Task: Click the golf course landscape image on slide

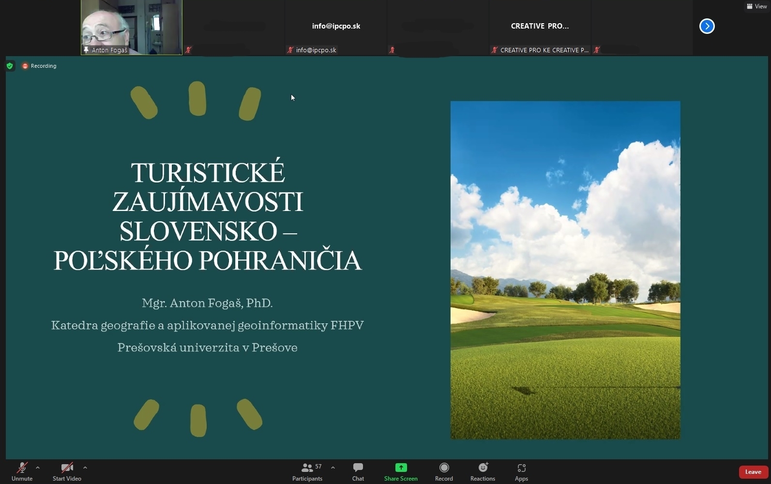Action: (x=565, y=270)
